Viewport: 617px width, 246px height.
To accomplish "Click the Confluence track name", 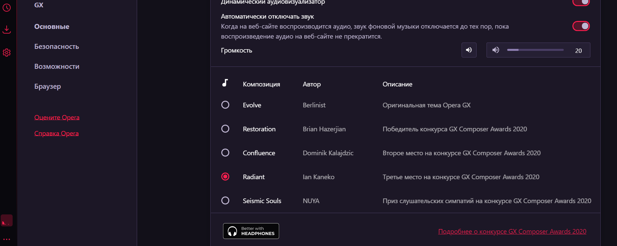I will tap(259, 153).
